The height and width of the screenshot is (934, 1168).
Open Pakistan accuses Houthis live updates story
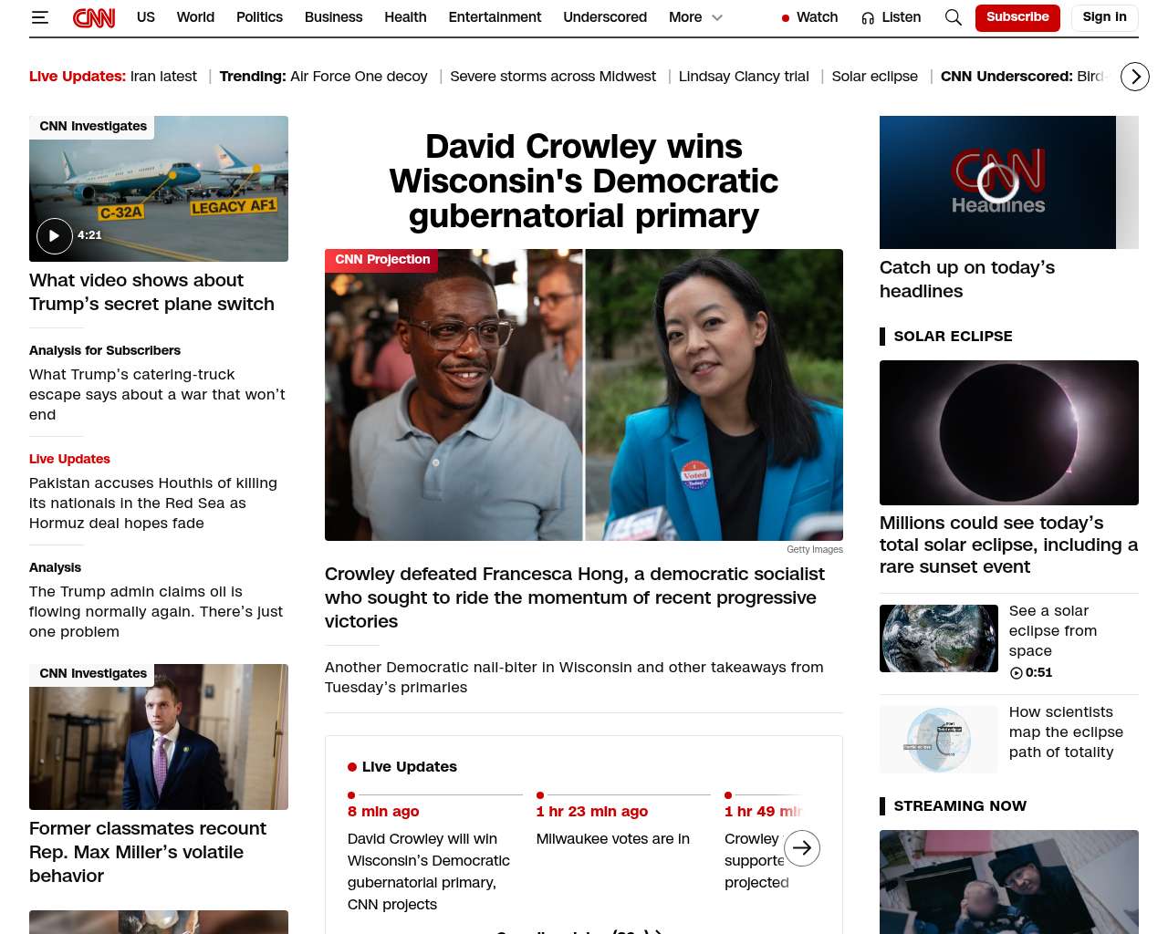coord(153,503)
